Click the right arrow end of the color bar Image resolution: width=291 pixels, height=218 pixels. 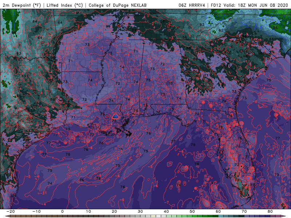coord(284,216)
